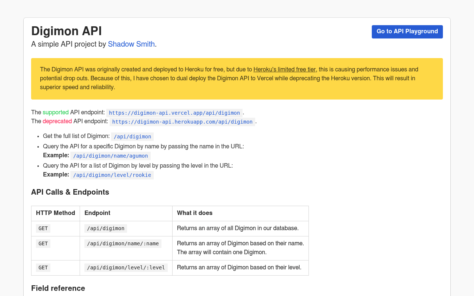Open the deprecated Herokuapp API endpoint URL

[x=182, y=122]
